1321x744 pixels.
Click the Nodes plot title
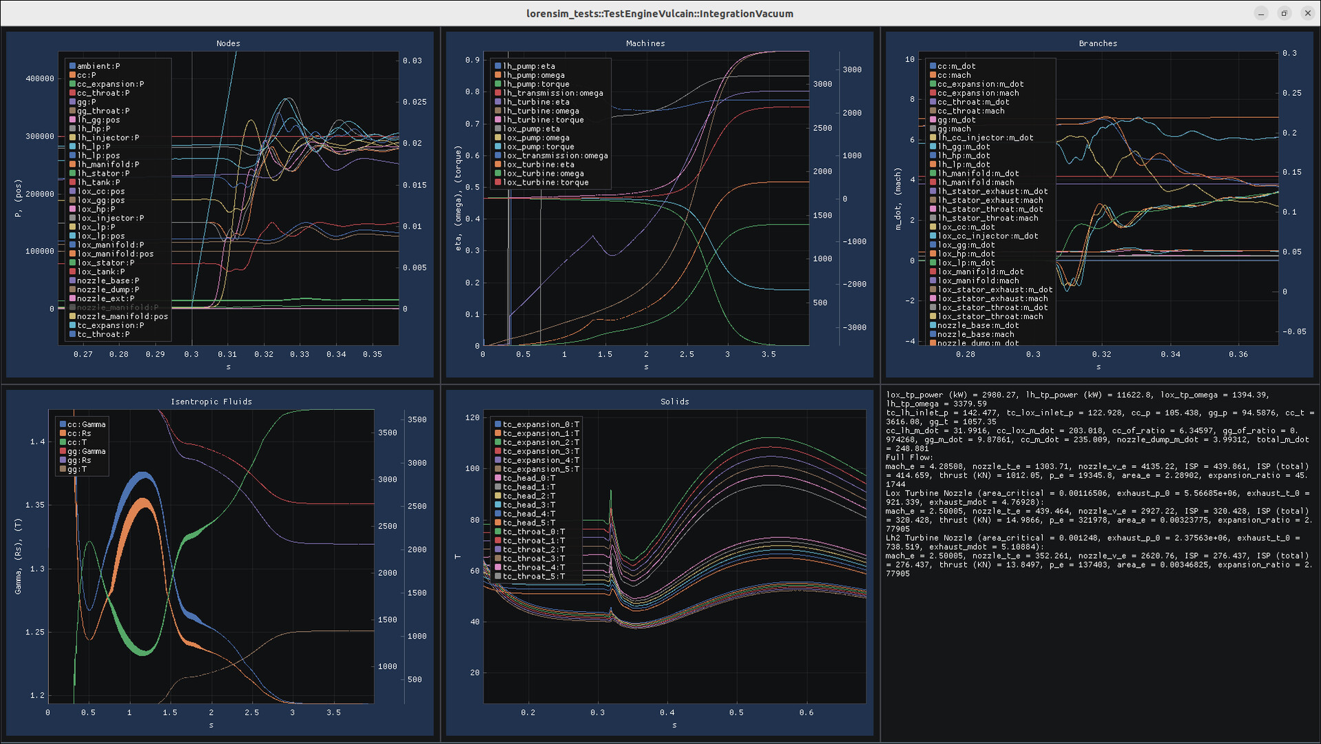(228, 43)
